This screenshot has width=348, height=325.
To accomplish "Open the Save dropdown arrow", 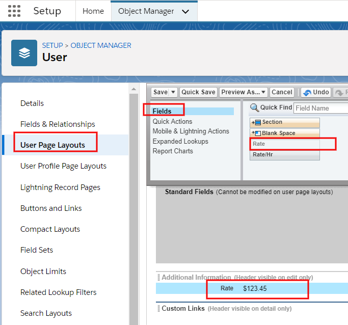I will [x=173, y=92].
